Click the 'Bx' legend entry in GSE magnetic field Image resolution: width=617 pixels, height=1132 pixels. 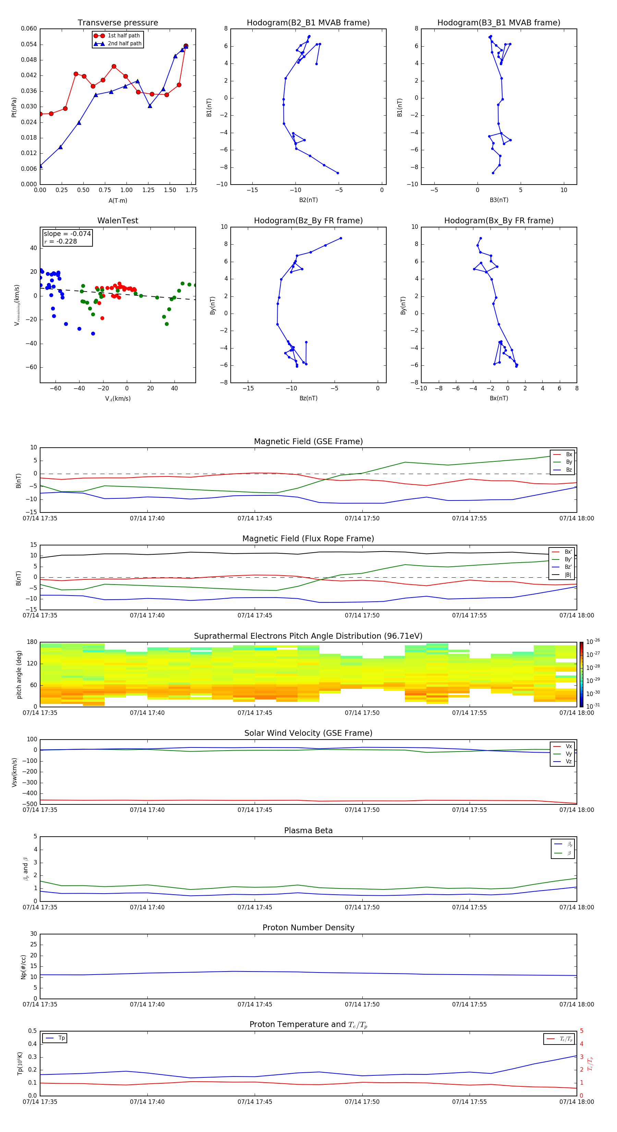tap(562, 455)
